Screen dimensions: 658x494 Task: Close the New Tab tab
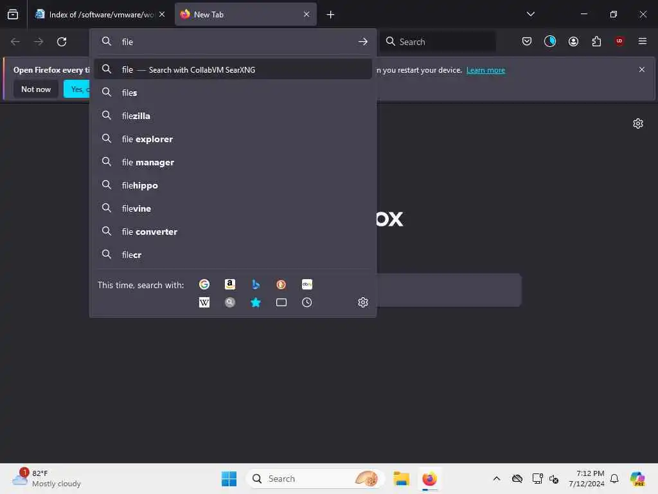click(x=307, y=14)
